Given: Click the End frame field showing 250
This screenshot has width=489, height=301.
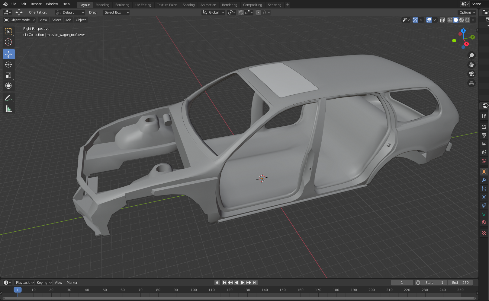Looking at the screenshot, I should coord(460,283).
